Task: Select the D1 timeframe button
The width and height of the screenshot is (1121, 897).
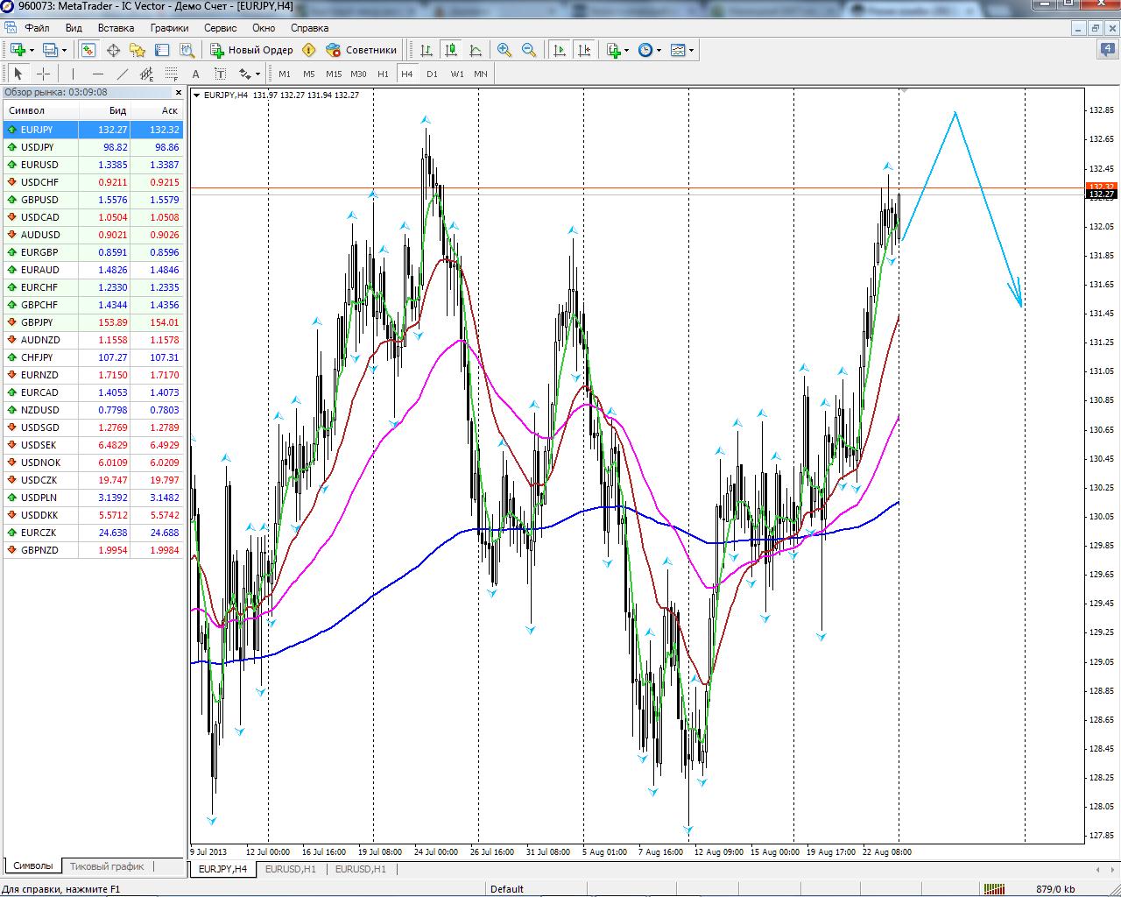Action: [432, 74]
